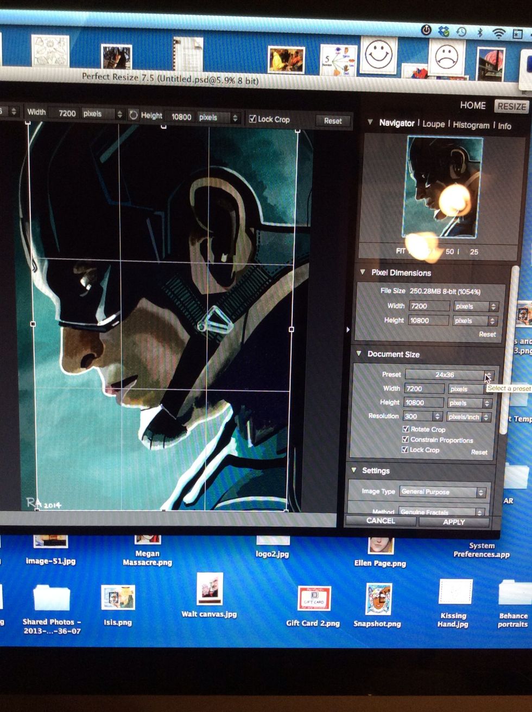
Task: Uncheck the Rotate Crop checkbox
Action: [405, 429]
